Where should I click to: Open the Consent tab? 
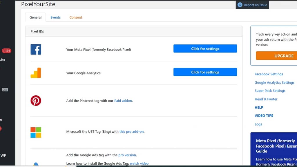coord(76,17)
